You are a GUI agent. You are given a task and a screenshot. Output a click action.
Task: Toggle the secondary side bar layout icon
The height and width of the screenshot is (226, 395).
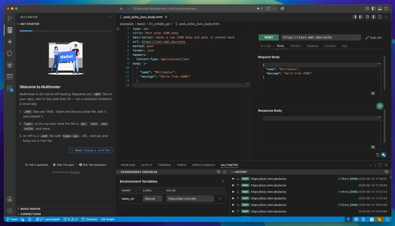tap(386, 8)
